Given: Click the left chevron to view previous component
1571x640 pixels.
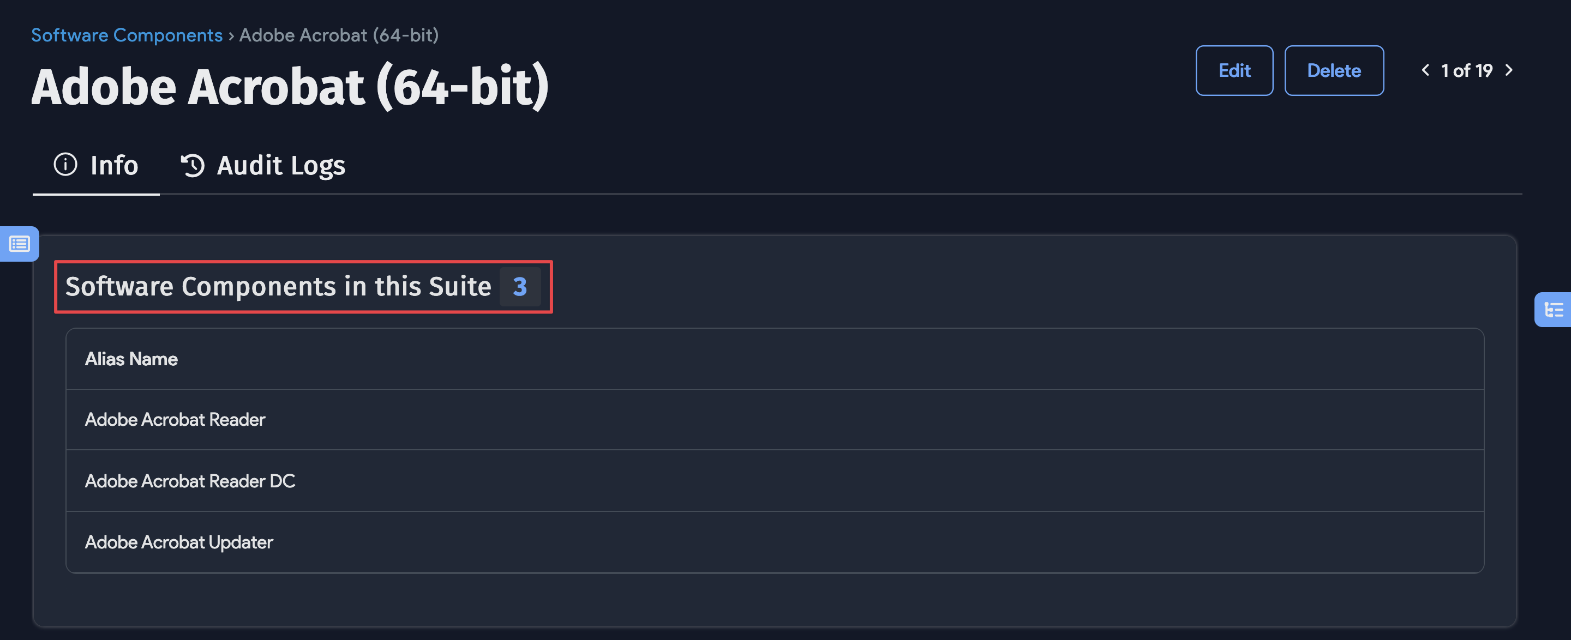Looking at the screenshot, I should click(x=1425, y=70).
